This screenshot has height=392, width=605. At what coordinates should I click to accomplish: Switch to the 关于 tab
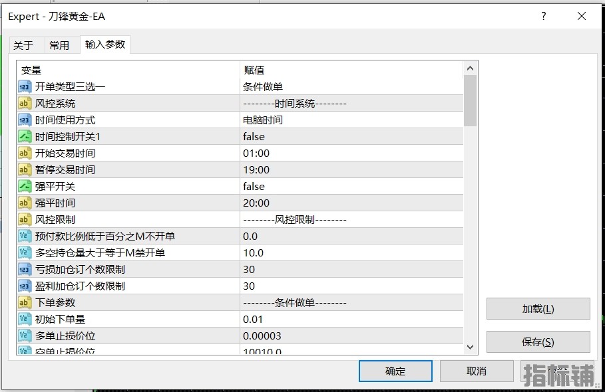click(x=23, y=45)
